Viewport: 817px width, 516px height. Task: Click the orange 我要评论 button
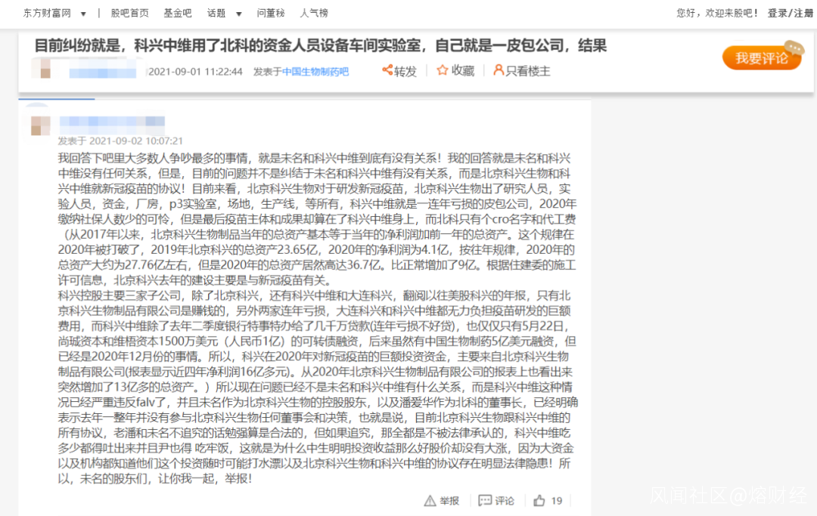point(762,57)
